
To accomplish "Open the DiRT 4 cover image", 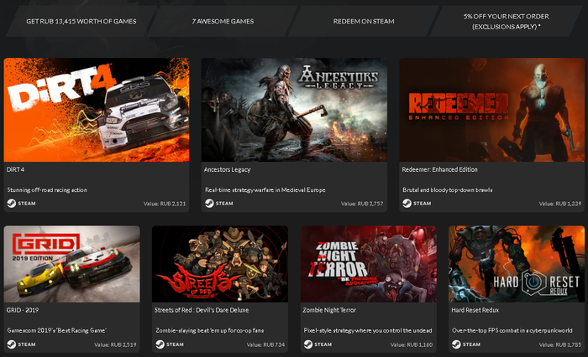I will (97, 110).
